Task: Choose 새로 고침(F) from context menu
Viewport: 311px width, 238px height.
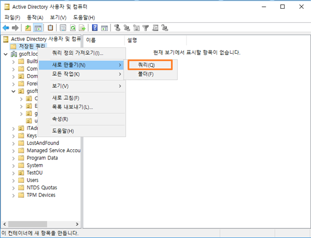Action: click(82, 98)
